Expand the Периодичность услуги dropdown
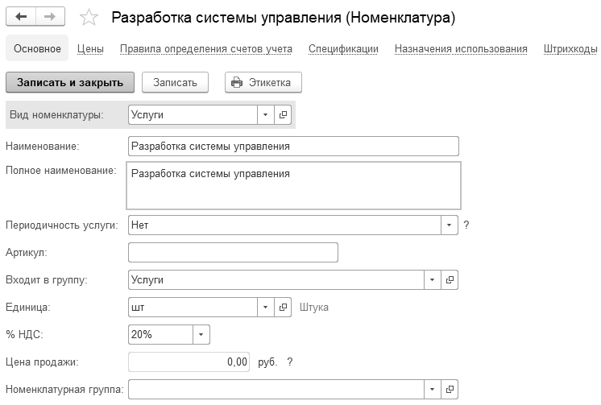 point(450,225)
